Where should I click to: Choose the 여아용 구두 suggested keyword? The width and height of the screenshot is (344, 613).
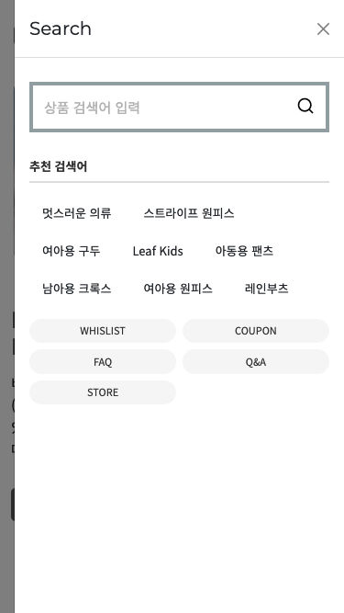(71, 251)
